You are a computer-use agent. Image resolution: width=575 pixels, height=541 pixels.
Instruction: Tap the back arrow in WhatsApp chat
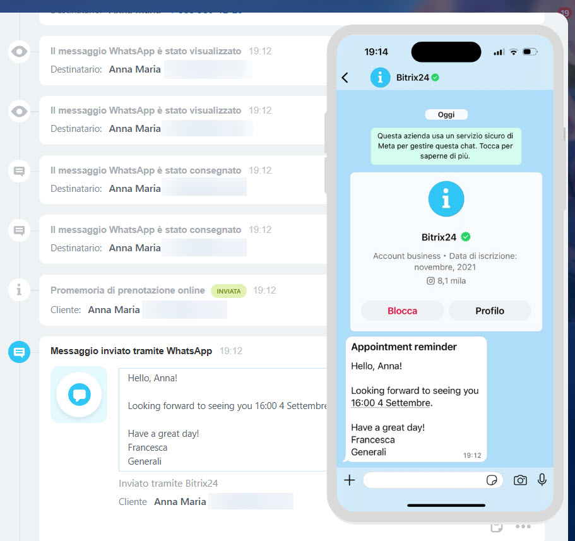coord(345,78)
